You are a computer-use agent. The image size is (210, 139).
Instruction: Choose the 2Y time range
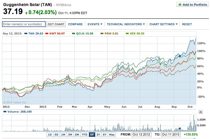tap(98, 135)
